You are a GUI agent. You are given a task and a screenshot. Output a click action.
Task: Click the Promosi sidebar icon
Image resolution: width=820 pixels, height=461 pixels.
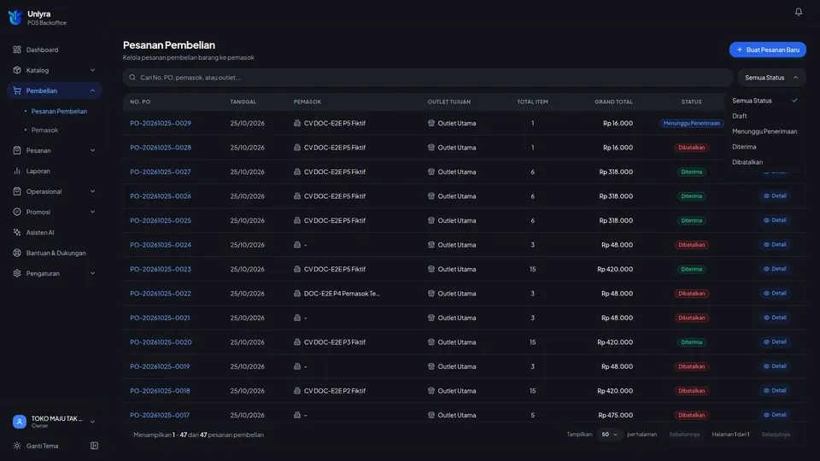coord(17,212)
